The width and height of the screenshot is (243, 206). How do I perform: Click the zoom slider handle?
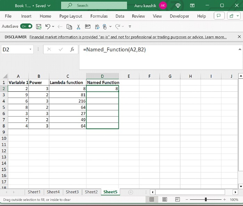(206, 199)
